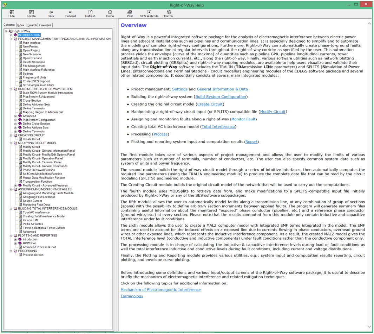Screen dimensions: 374x334
Task: Click the Hide toolbar icon
Action: [x=12, y=14]
